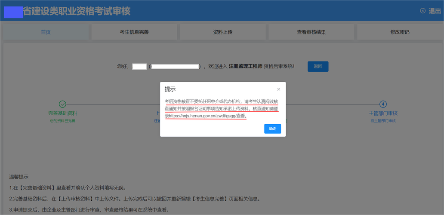Click the 提示 dialog title
The height and width of the screenshot is (215, 444).
[170, 89]
